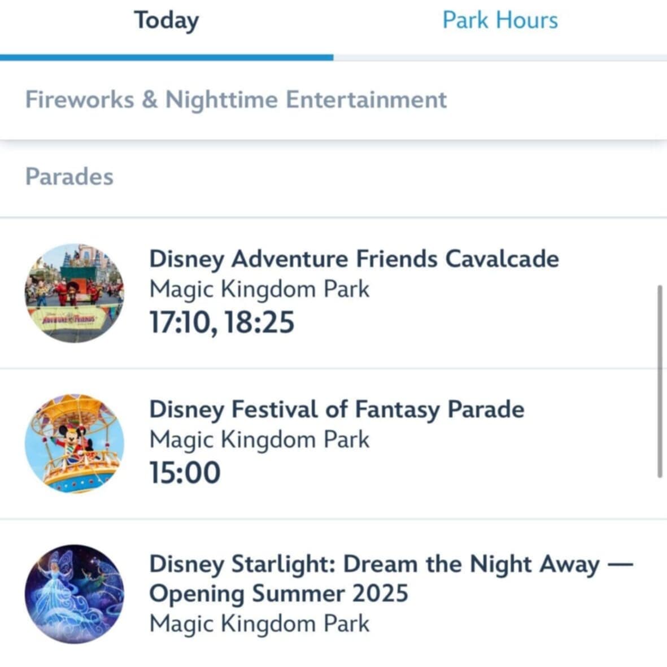
Task: Tap the Festival of Fantasy Parade thumbnail
Action: [x=74, y=443]
